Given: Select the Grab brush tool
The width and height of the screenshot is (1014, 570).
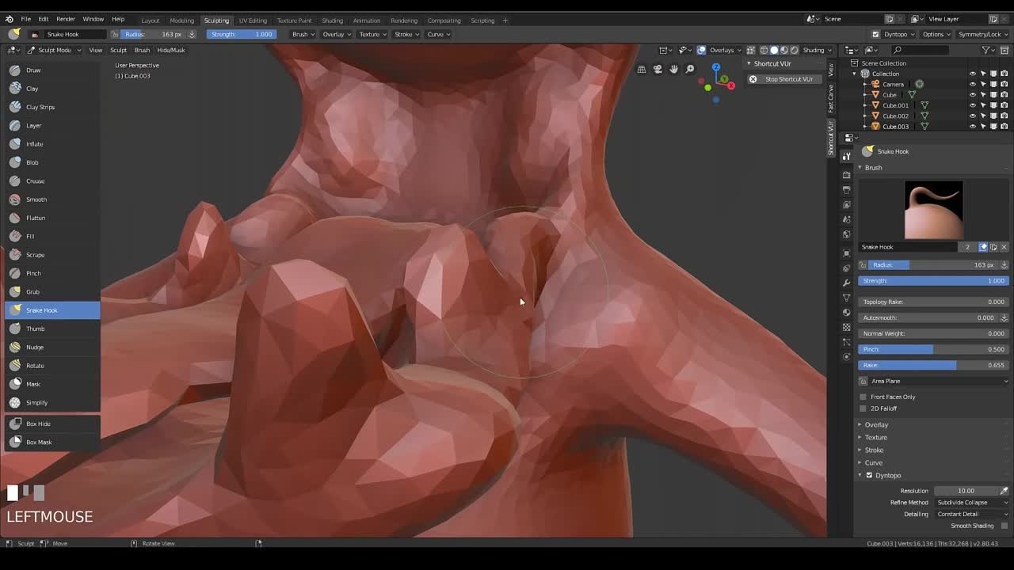Looking at the screenshot, I should pyautogui.click(x=52, y=291).
